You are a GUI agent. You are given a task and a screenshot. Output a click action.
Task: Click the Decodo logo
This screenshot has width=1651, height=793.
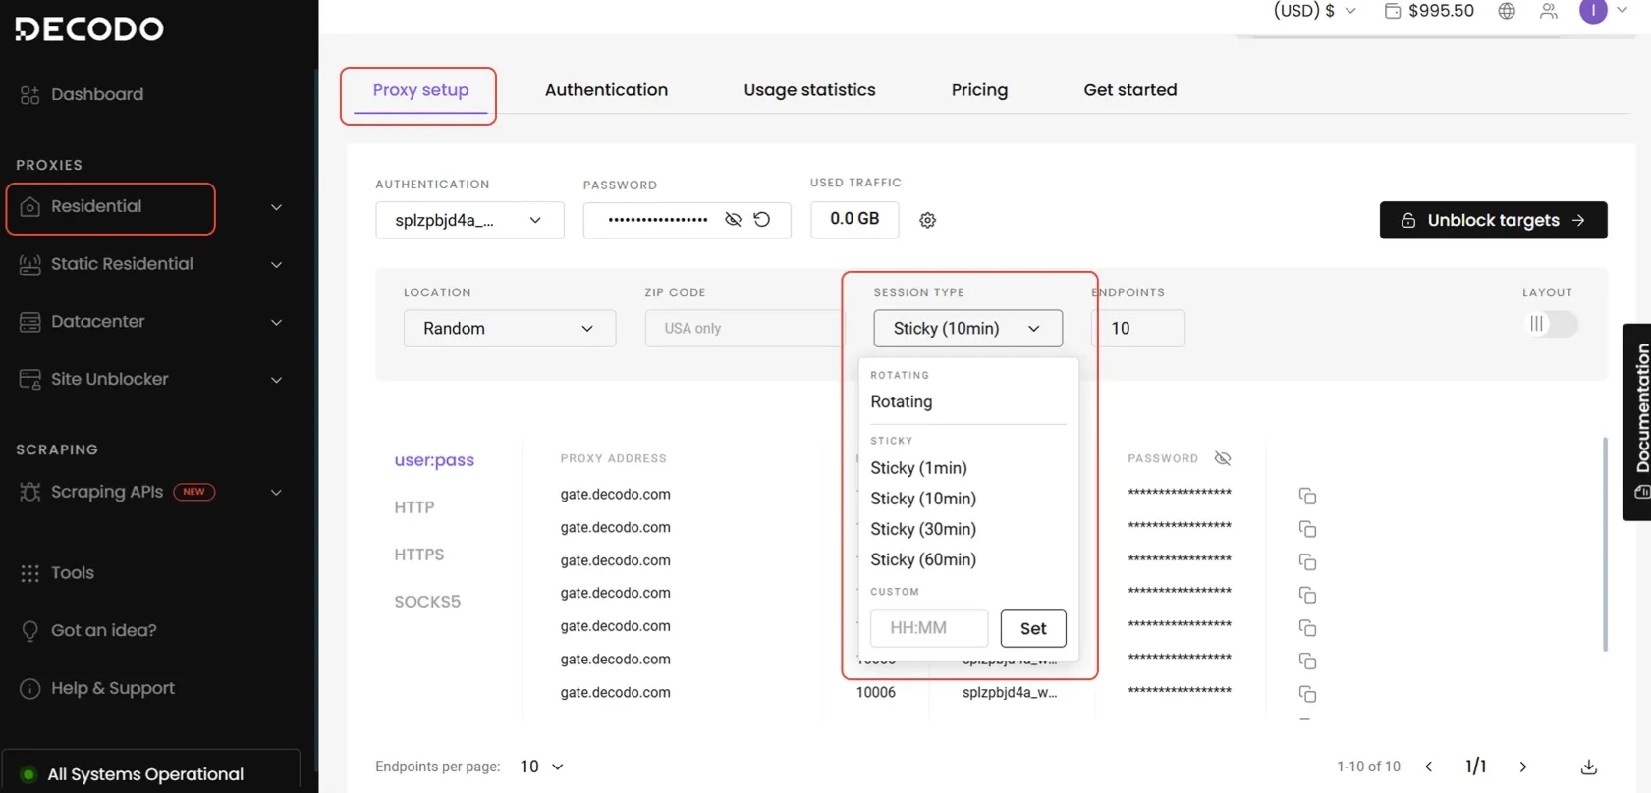89,28
